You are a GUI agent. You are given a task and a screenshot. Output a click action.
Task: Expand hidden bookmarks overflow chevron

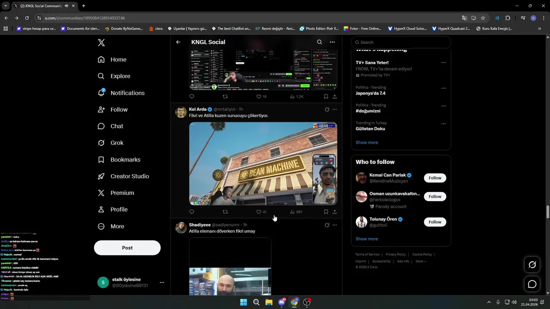click(540, 29)
